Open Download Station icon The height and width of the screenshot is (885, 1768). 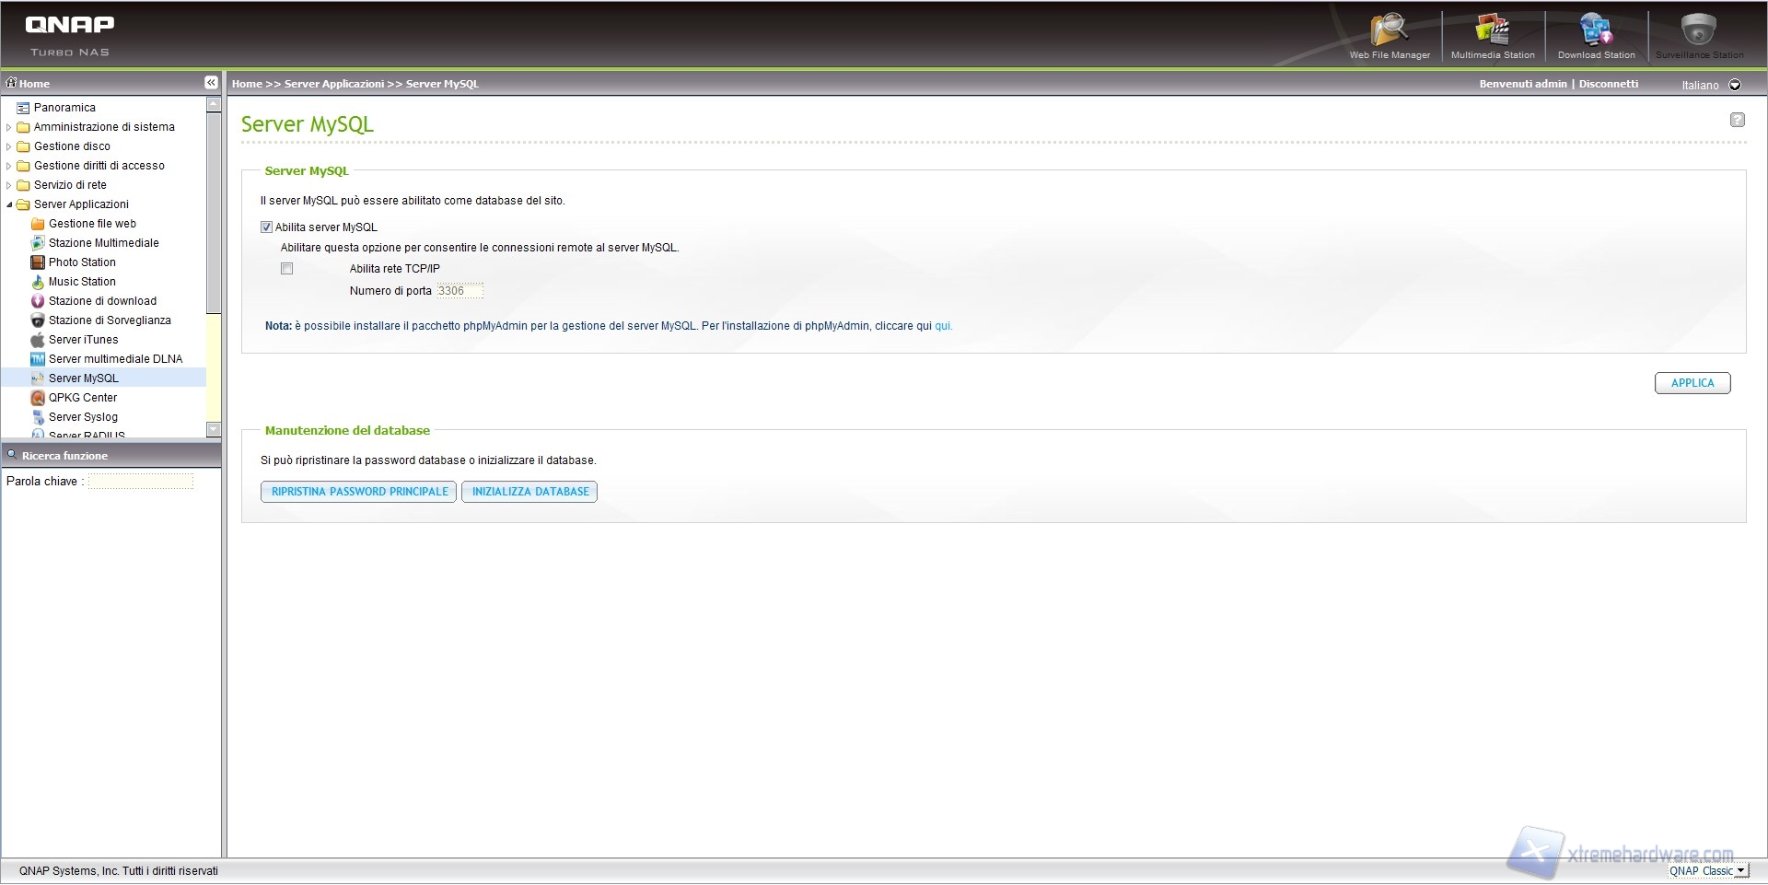point(1596,35)
